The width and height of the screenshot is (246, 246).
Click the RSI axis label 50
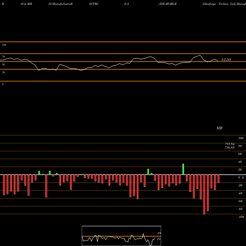(x=3, y=64)
